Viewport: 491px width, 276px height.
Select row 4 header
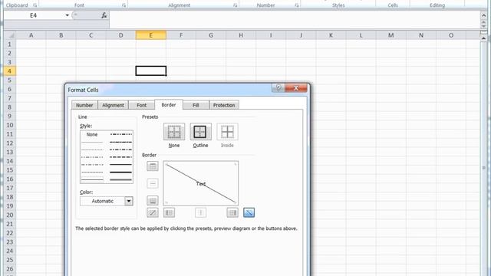tap(10, 71)
